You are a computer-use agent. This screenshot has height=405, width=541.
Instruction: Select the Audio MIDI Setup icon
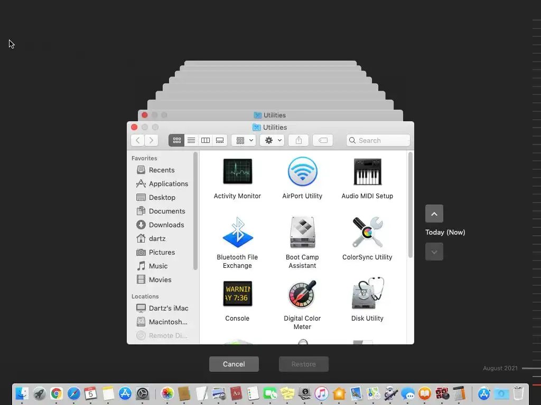pyautogui.click(x=368, y=171)
